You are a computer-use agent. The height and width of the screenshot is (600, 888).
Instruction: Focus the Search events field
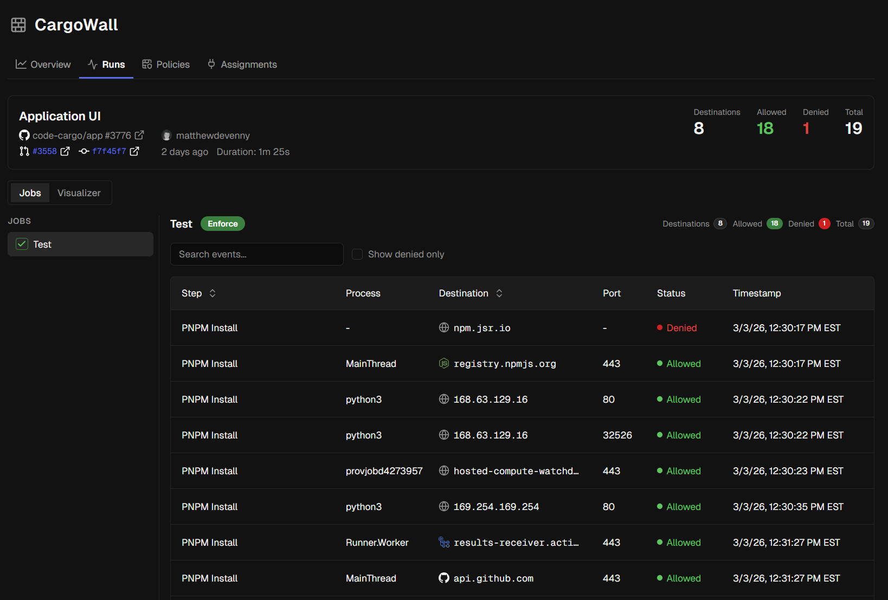point(256,254)
